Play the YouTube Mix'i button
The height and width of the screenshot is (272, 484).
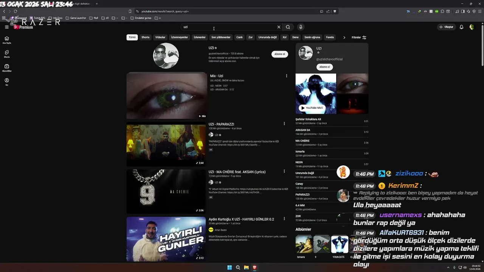[x=312, y=108]
